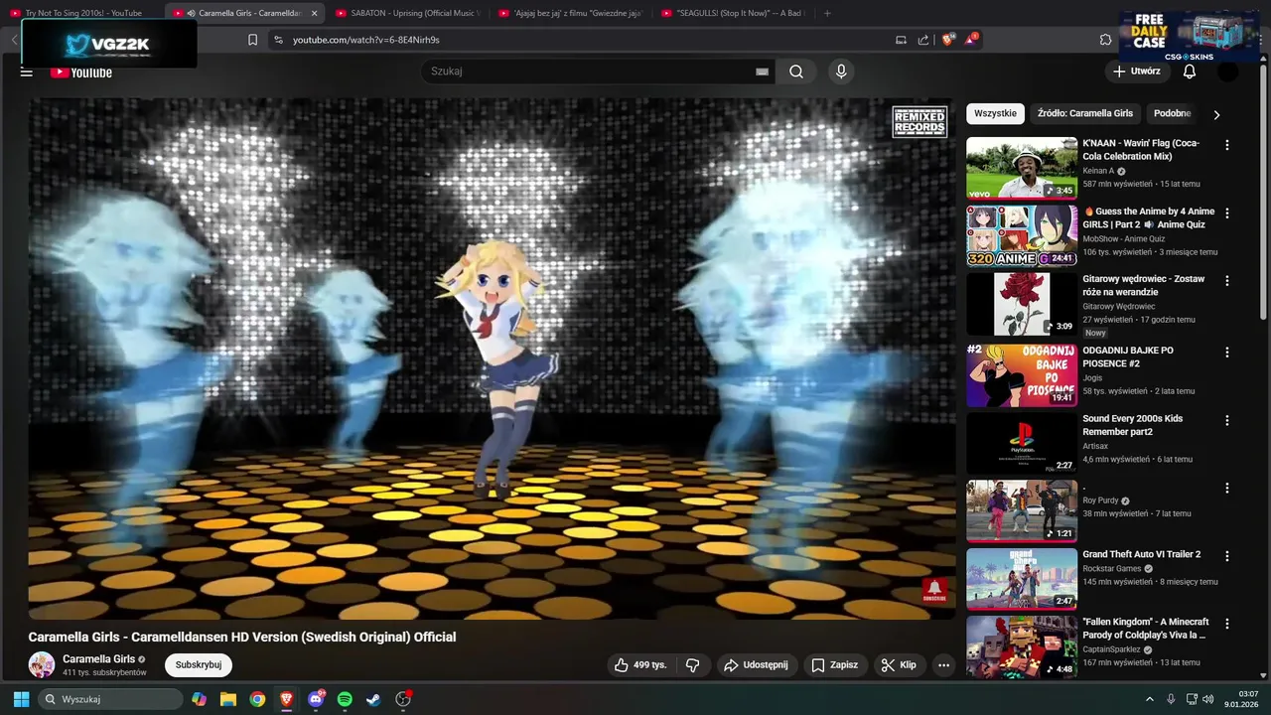The width and height of the screenshot is (1271, 715).
Task: Save video with Zapisz button
Action: (834, 664)
